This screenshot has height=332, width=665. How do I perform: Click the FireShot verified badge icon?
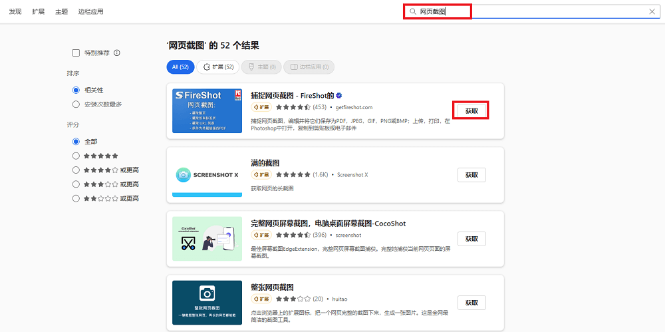click(x=339, y=96)
